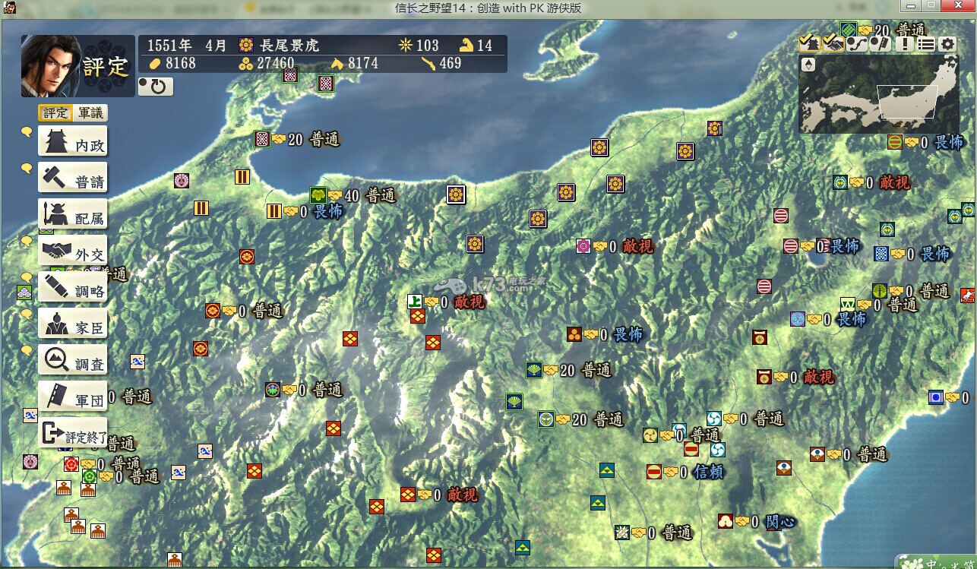Click the speech bubble advice next to 内政
The width and height of the screenshot is (977, 569).
click(27, 132)
